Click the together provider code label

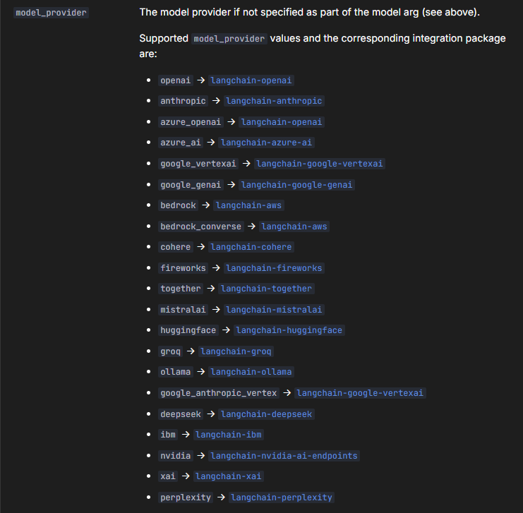181,289
